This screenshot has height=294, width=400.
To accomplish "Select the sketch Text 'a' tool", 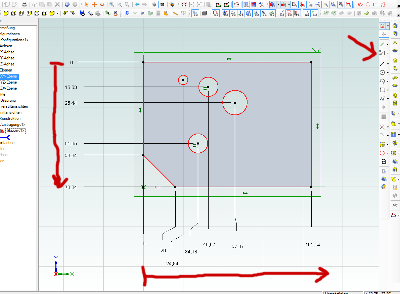I will click(384, 162).
